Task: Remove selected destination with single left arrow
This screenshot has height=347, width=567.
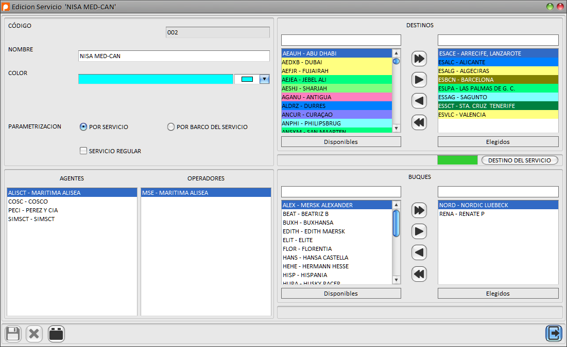Action: [419, 101]
